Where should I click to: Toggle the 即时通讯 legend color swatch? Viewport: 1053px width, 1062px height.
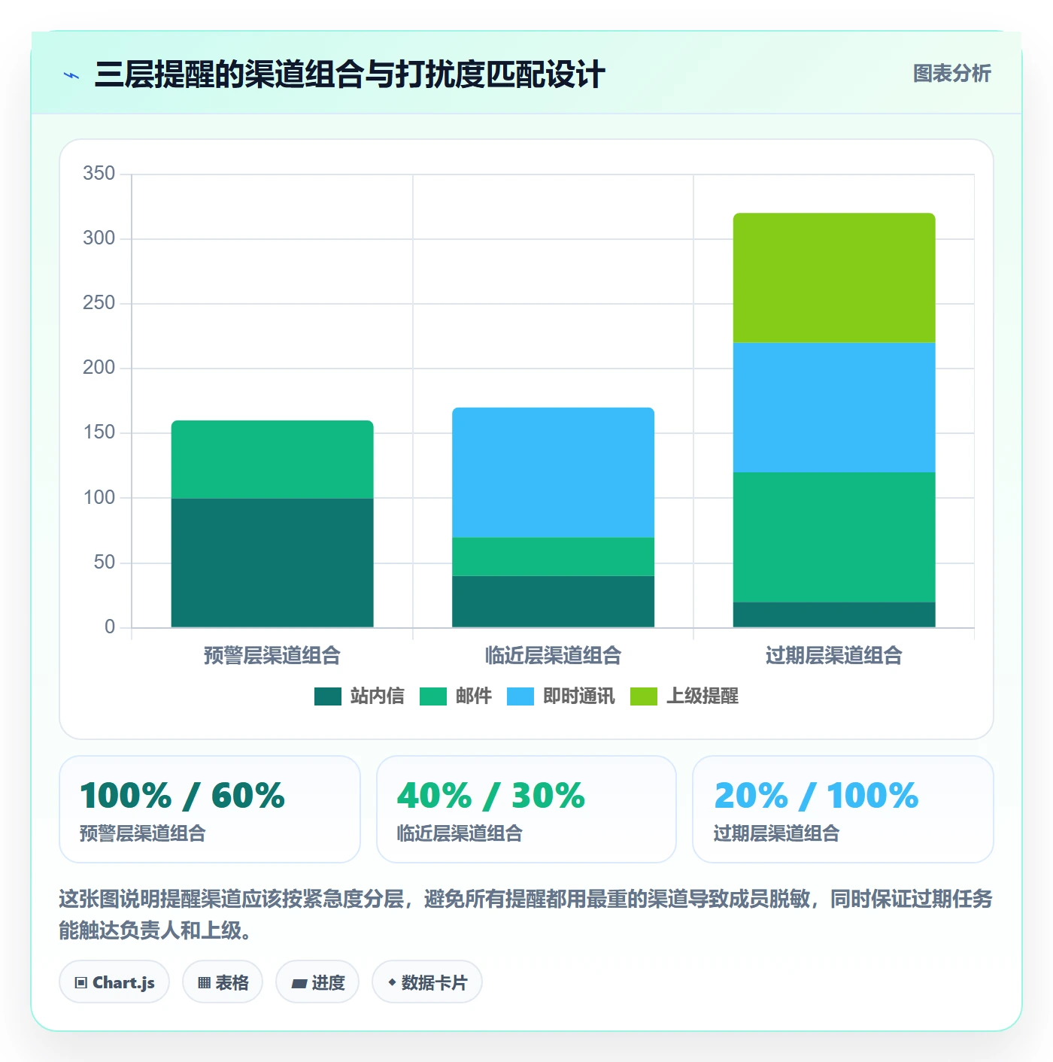point(520,696)
